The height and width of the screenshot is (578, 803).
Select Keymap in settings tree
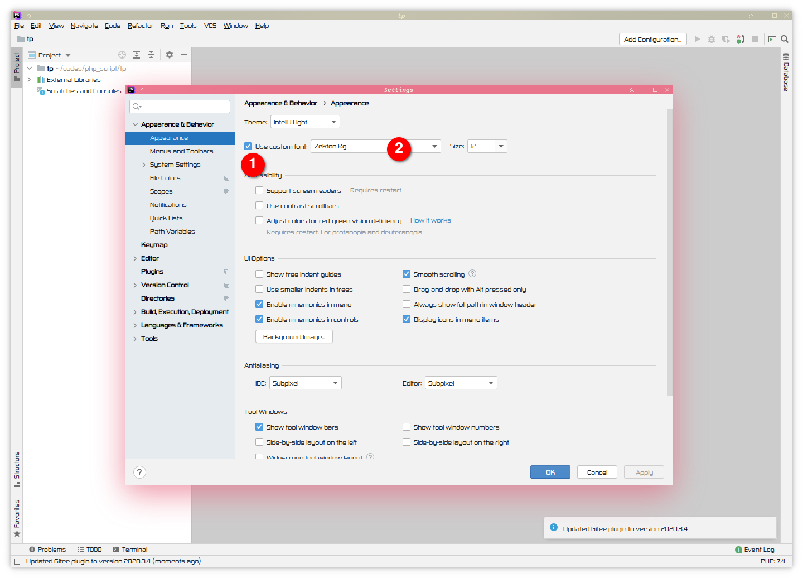point(154,245)
